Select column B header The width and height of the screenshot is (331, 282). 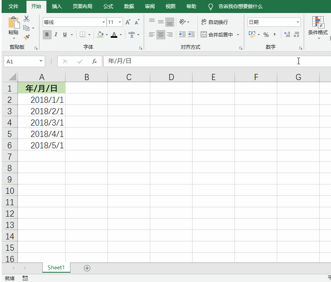click(x=87, y=77)
